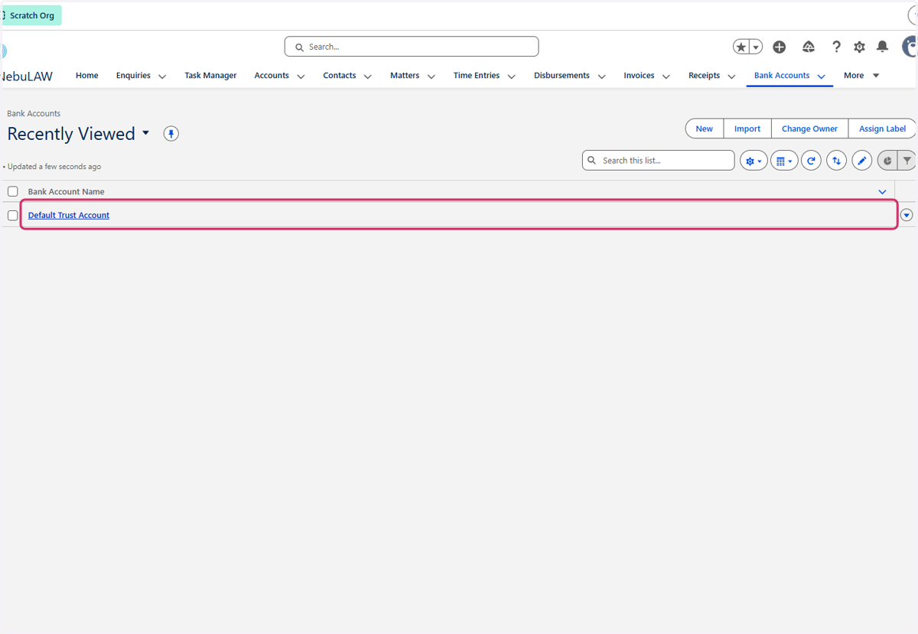Open the Help question mark icon
Image resolution: width=918 pixels, height=634 pixels.
(x=836, y=47)
